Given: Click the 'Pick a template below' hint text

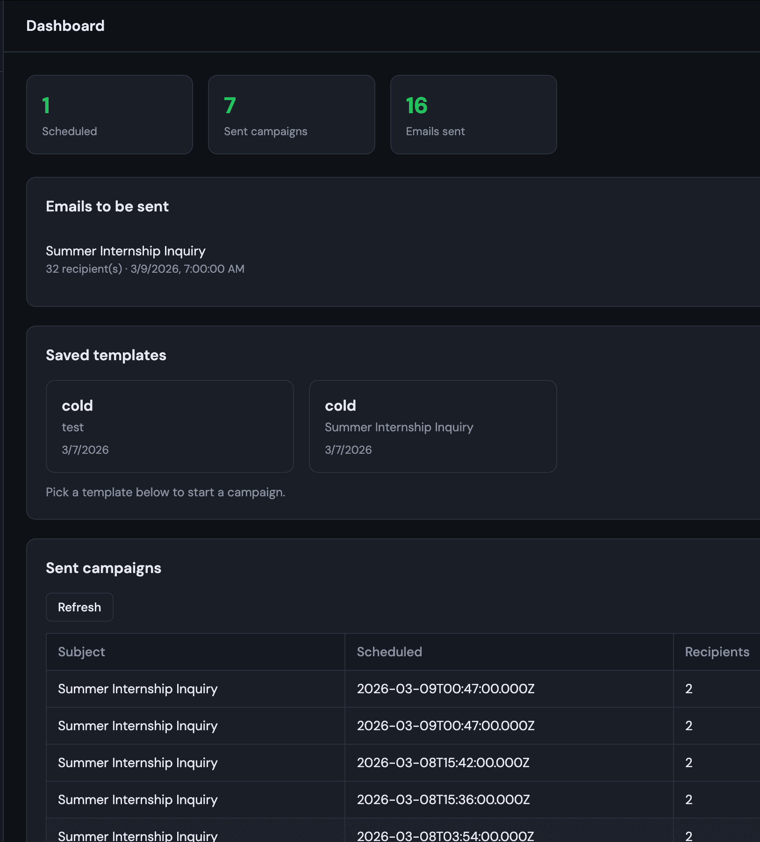Looking at the screenshot, I should [x=165, y=492].
